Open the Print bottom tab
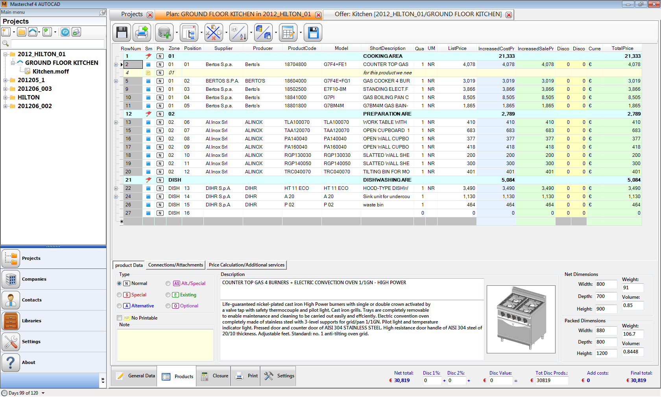The image size is (661, 397). (x=246, y=376)
